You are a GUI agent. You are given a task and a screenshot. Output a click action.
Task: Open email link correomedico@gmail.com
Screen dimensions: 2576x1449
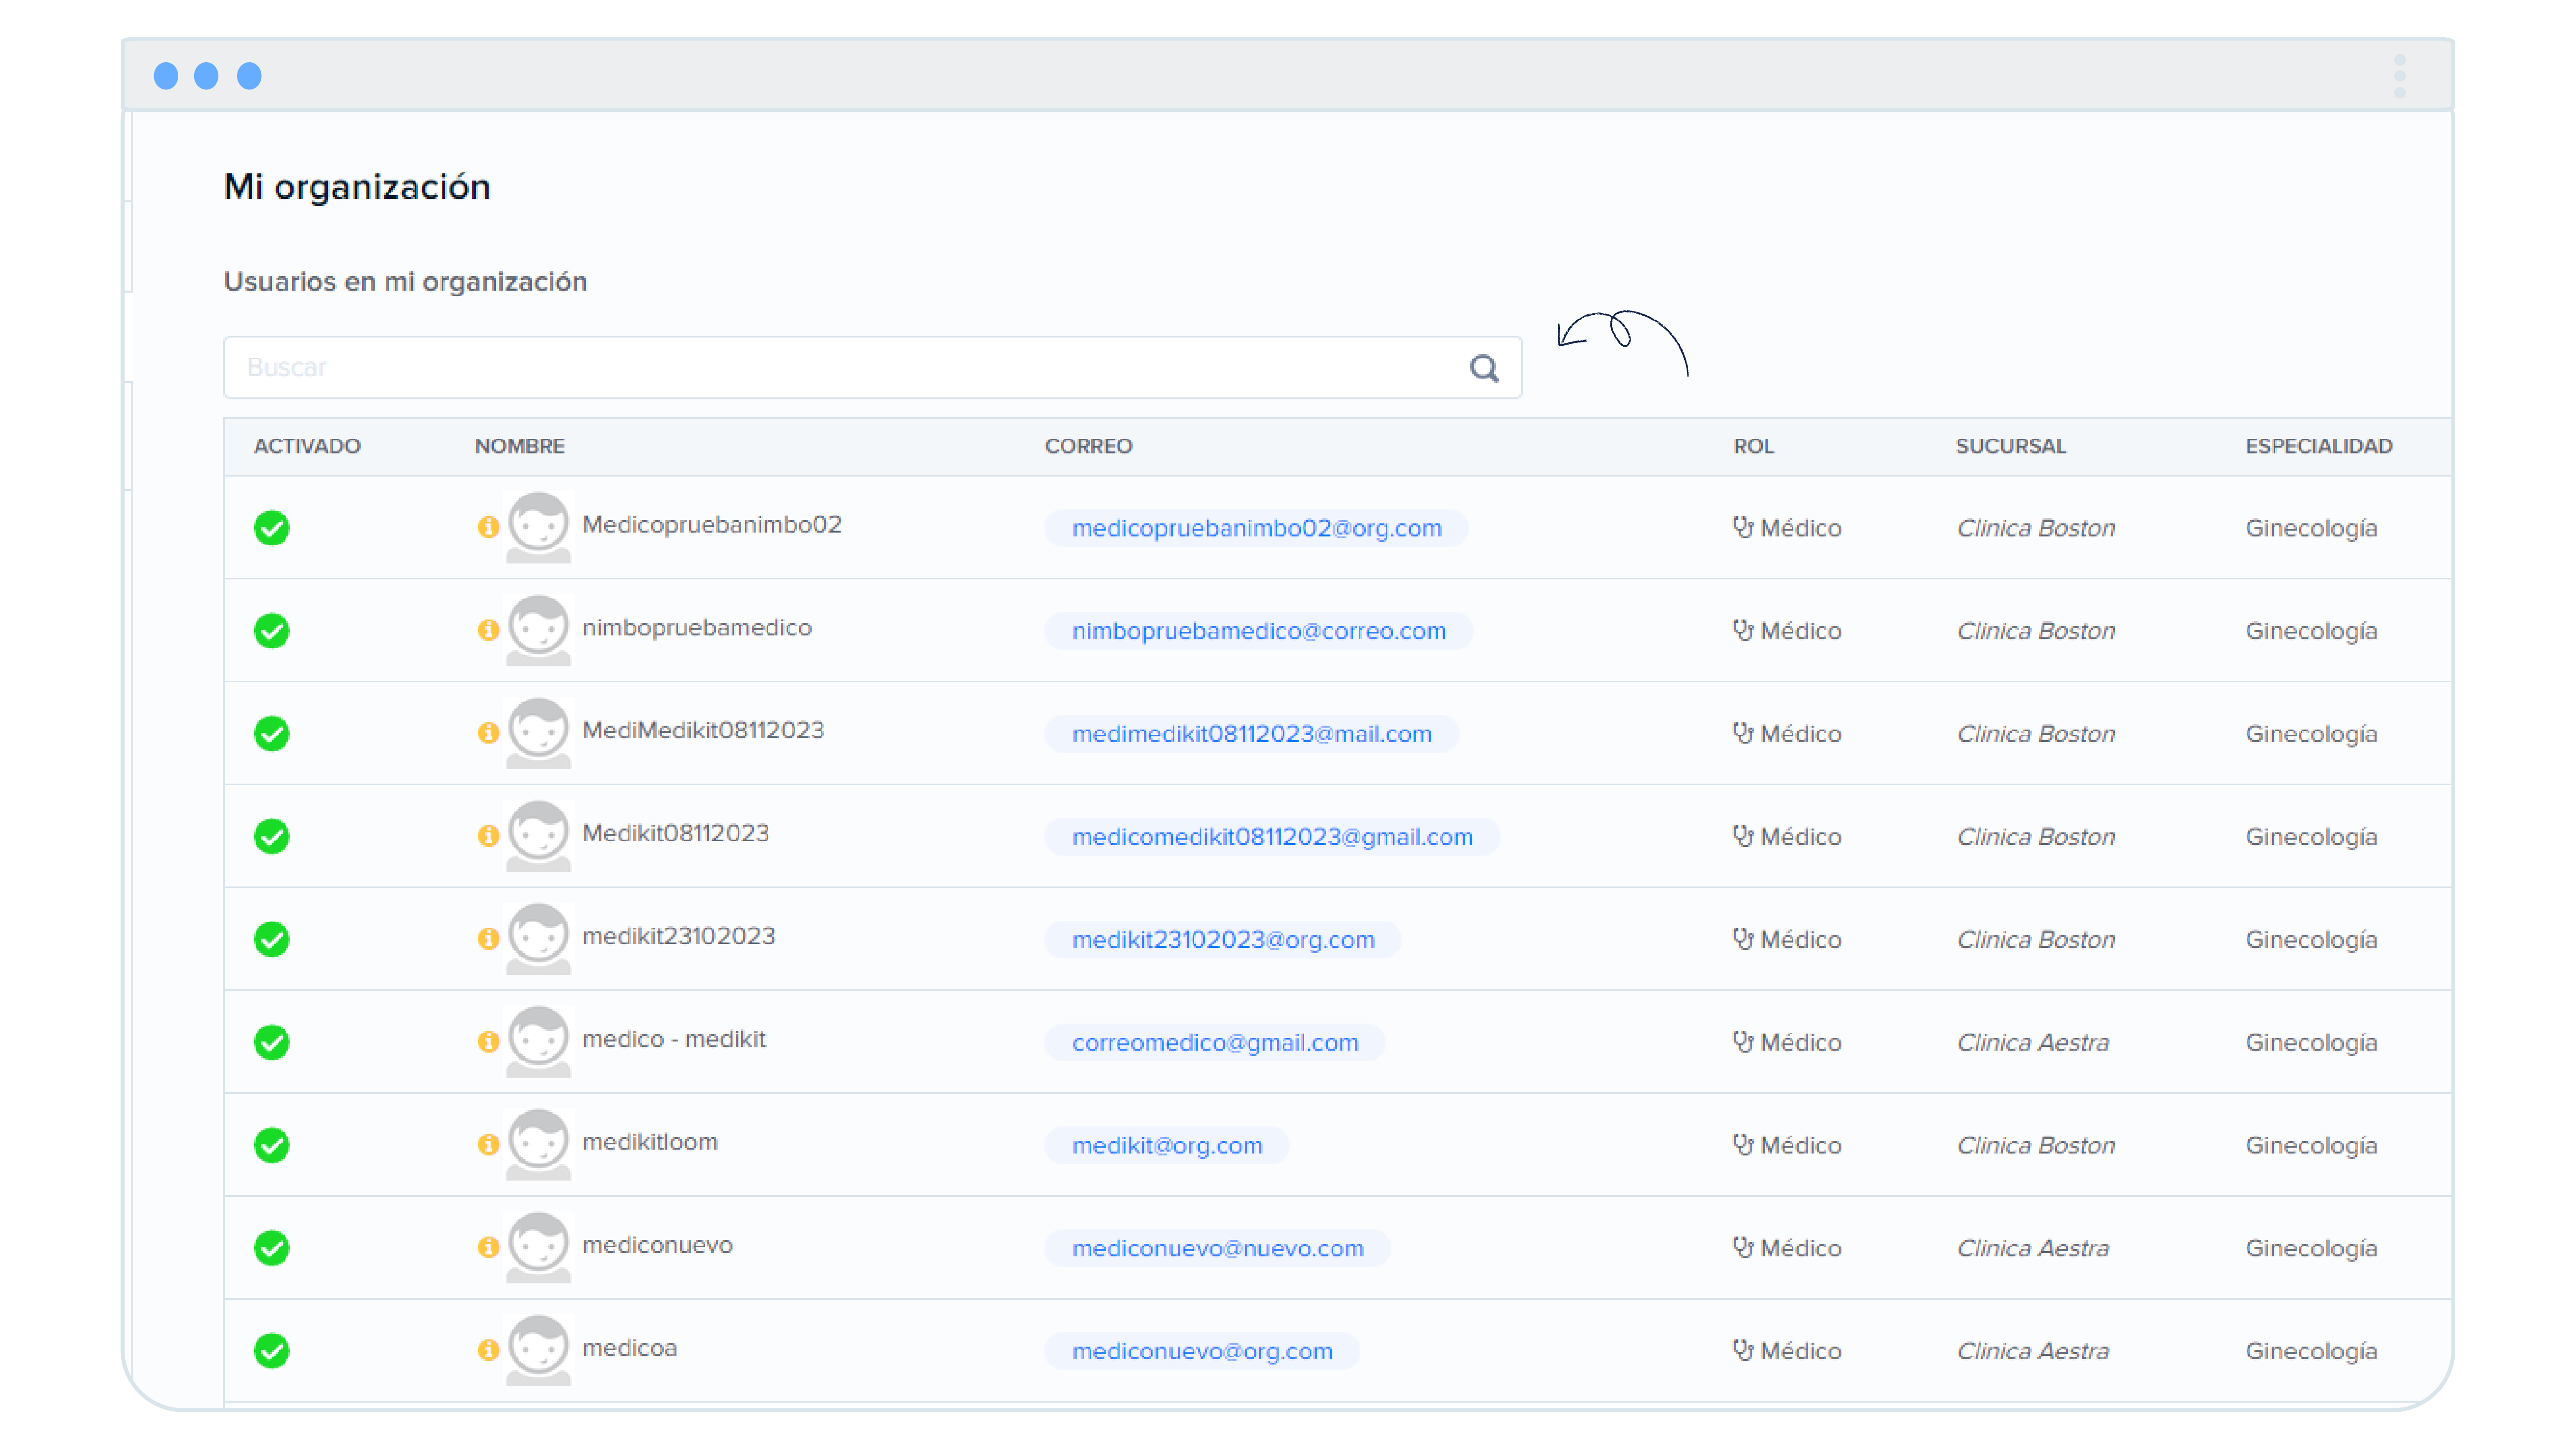click(1214, 1042)
